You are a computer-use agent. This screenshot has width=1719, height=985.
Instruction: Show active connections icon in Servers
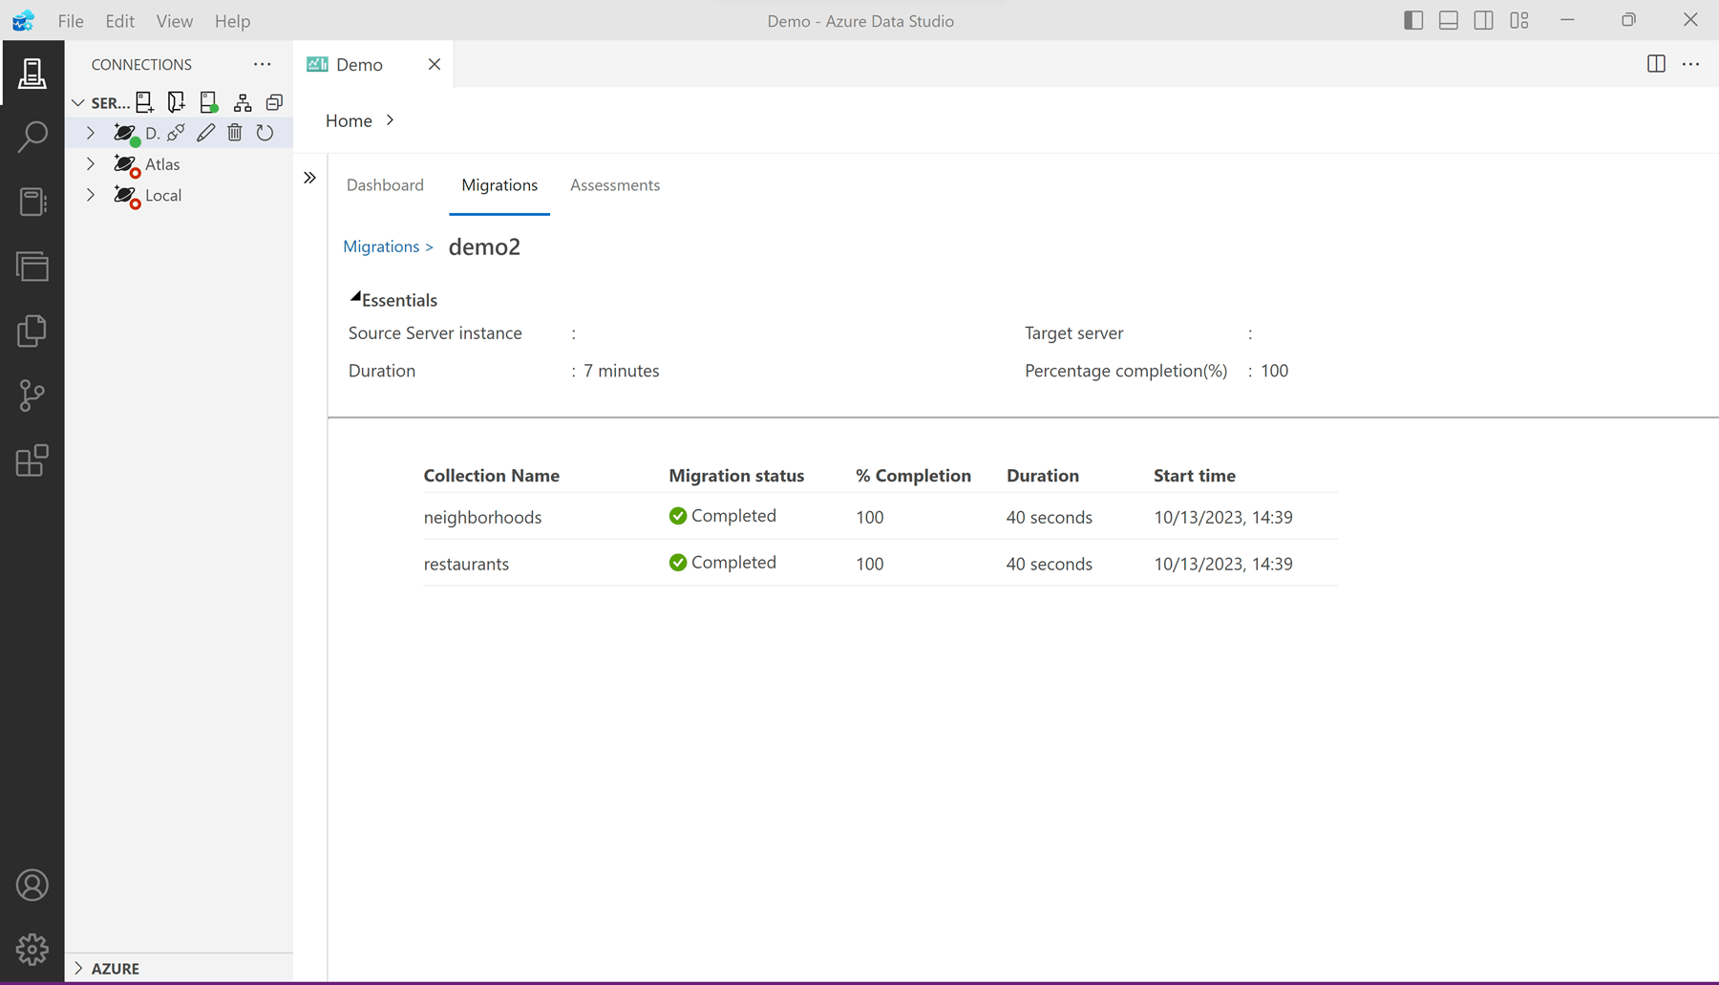coord(209,102)
